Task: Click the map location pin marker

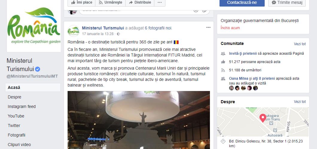Action: coord(263,118)
